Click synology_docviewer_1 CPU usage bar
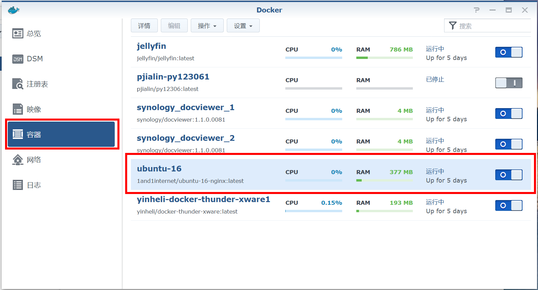 pyautogui.click(x=314, y=119)
